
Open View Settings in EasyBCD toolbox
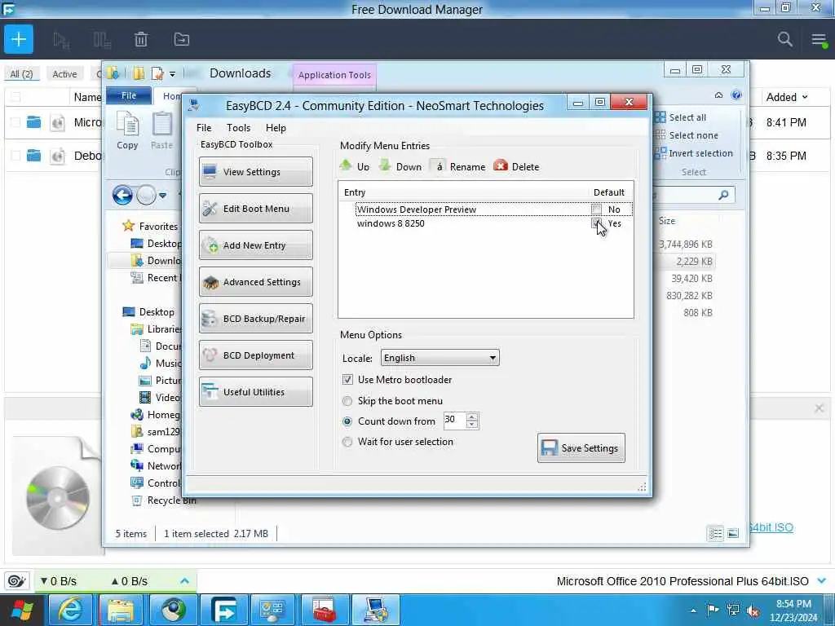255,171
